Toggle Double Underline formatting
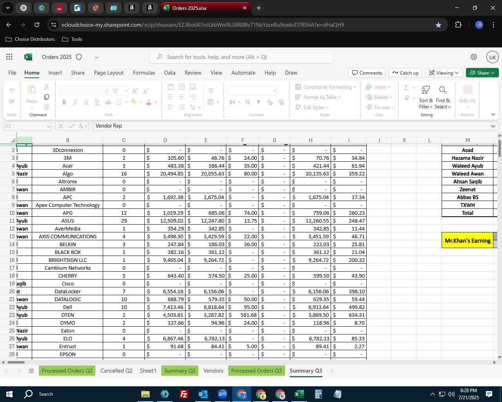The width and height of the screenshot is (502, 402). 97,102
